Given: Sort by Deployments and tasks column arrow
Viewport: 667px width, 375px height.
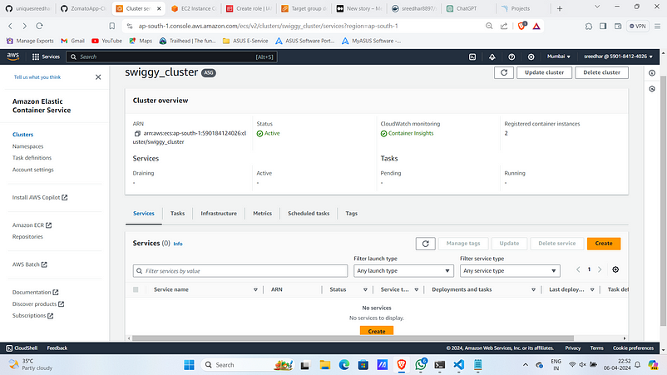Looking at the screenshot, I should (x=533, y=290).
